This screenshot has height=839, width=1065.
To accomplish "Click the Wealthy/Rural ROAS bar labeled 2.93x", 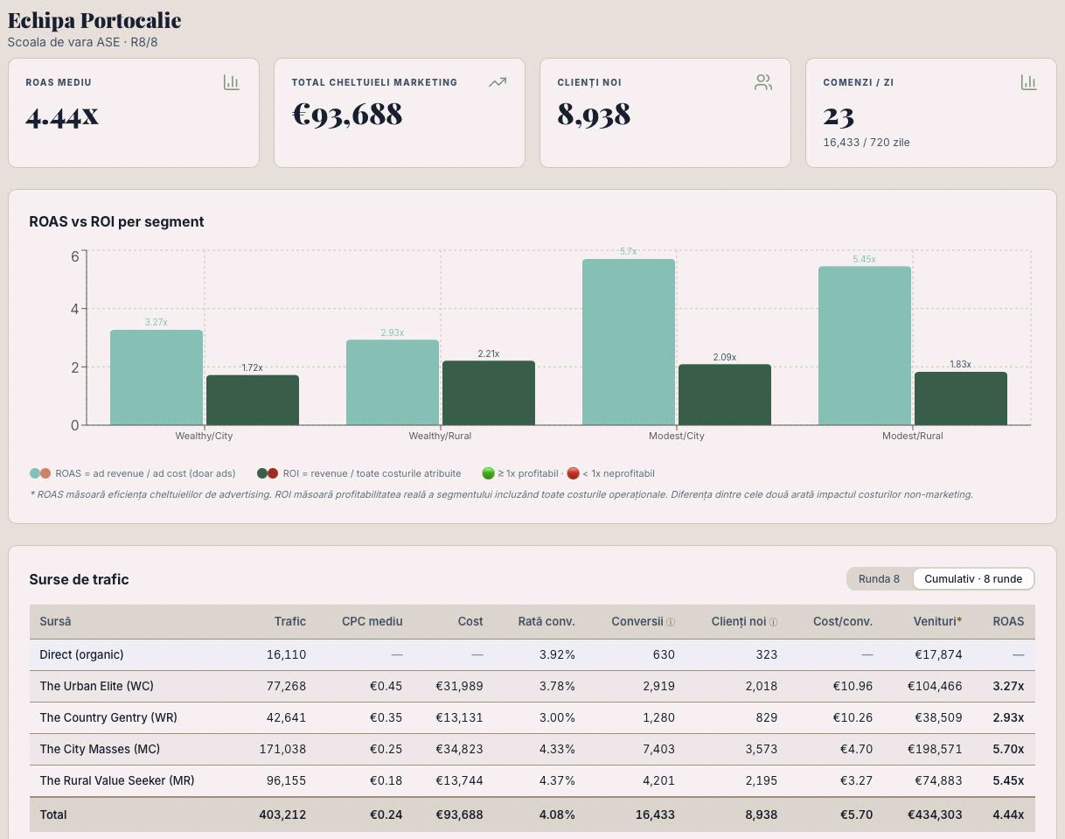I will coord(393,382).
